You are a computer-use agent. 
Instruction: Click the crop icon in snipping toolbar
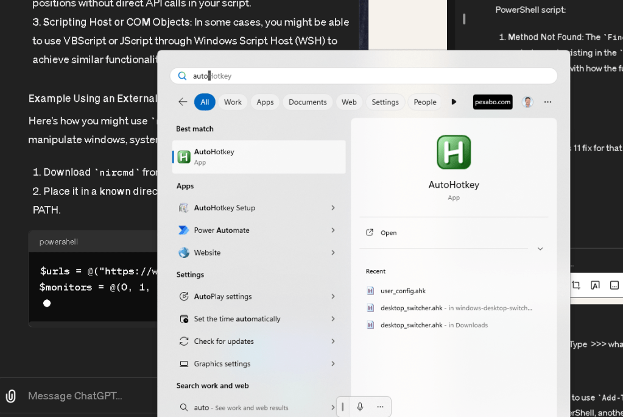click(575, 285)
